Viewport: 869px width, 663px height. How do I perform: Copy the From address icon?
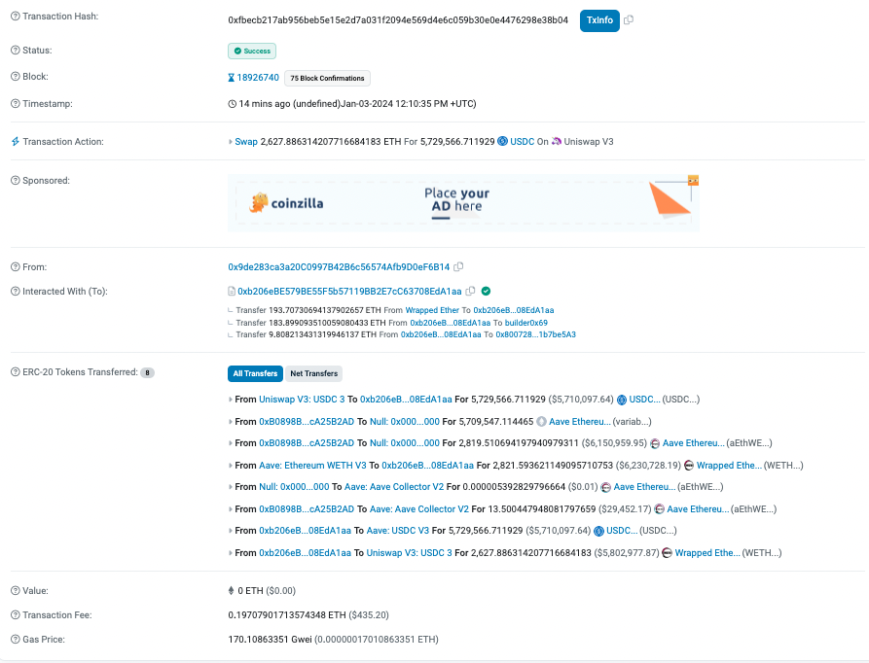458,266
